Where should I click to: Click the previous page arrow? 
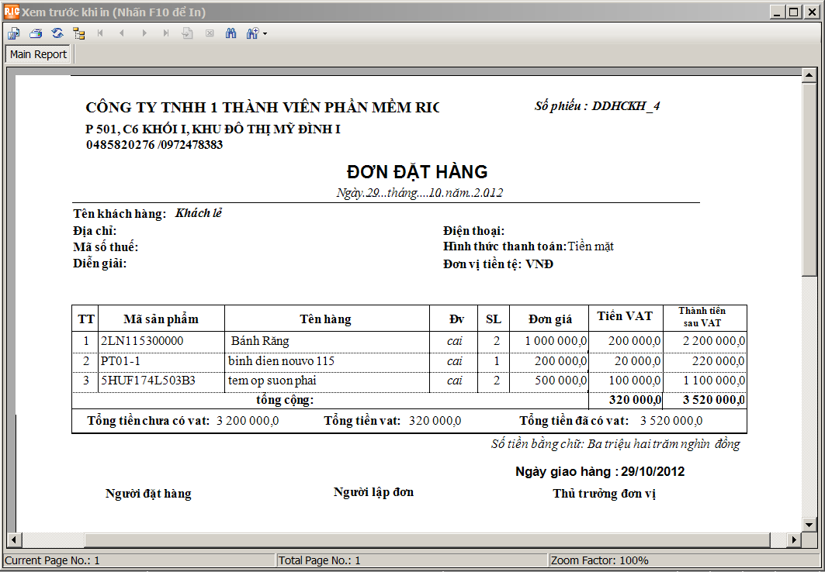[x=122, y=33]
